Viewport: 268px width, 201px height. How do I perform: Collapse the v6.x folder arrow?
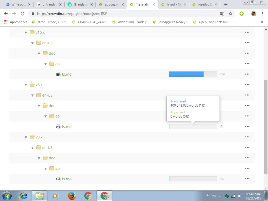point(26,85)
